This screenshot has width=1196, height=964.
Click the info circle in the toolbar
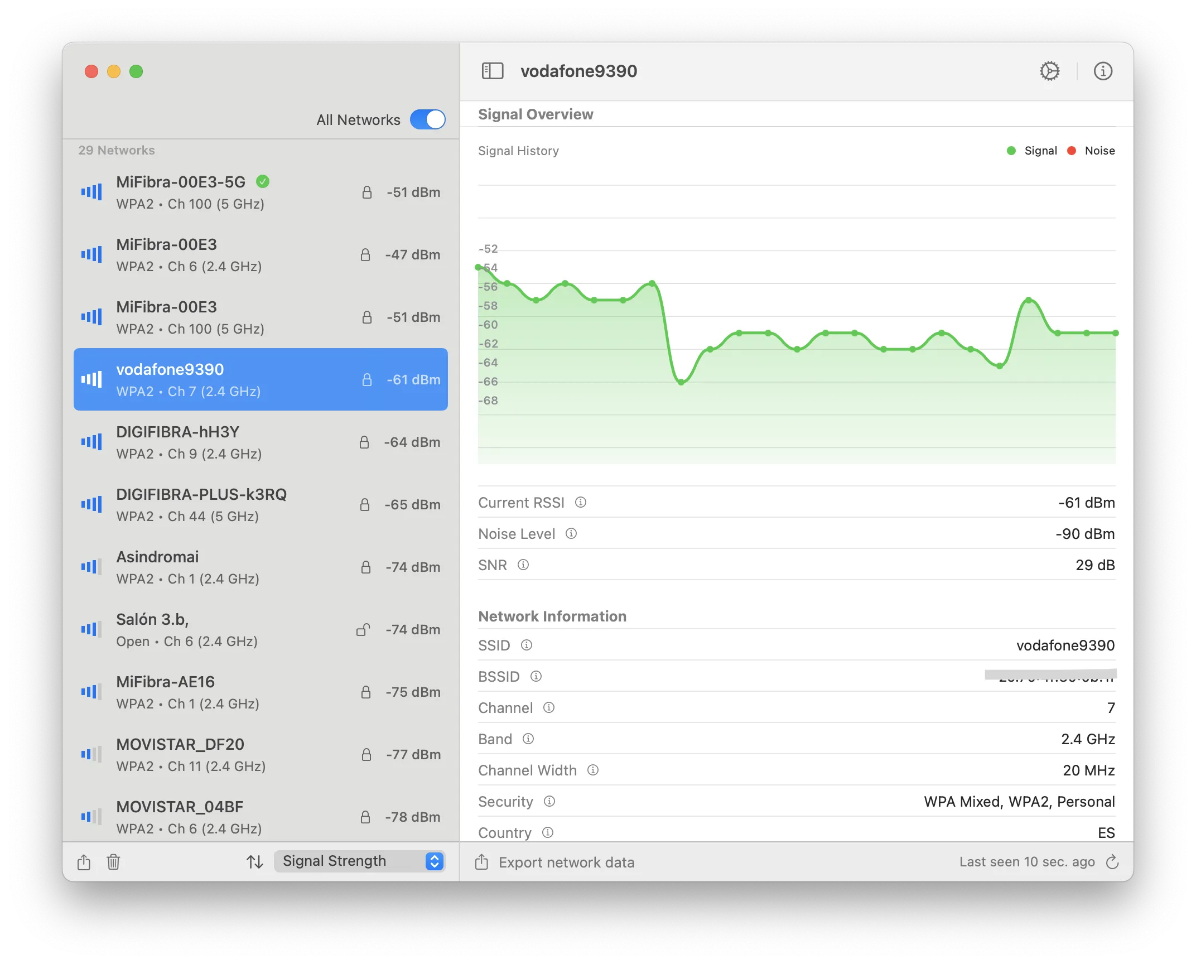pos(1102,71)
